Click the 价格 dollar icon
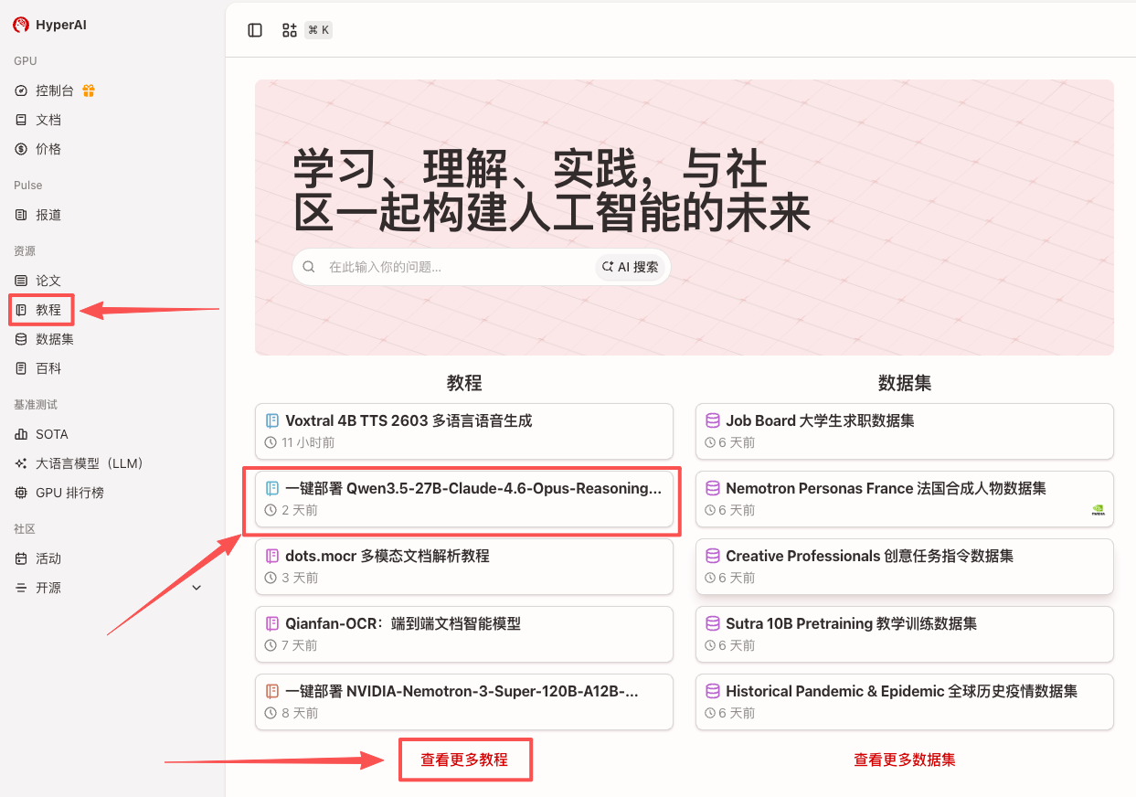This screenshot has height=797, width=1136. tap(21, 149)
